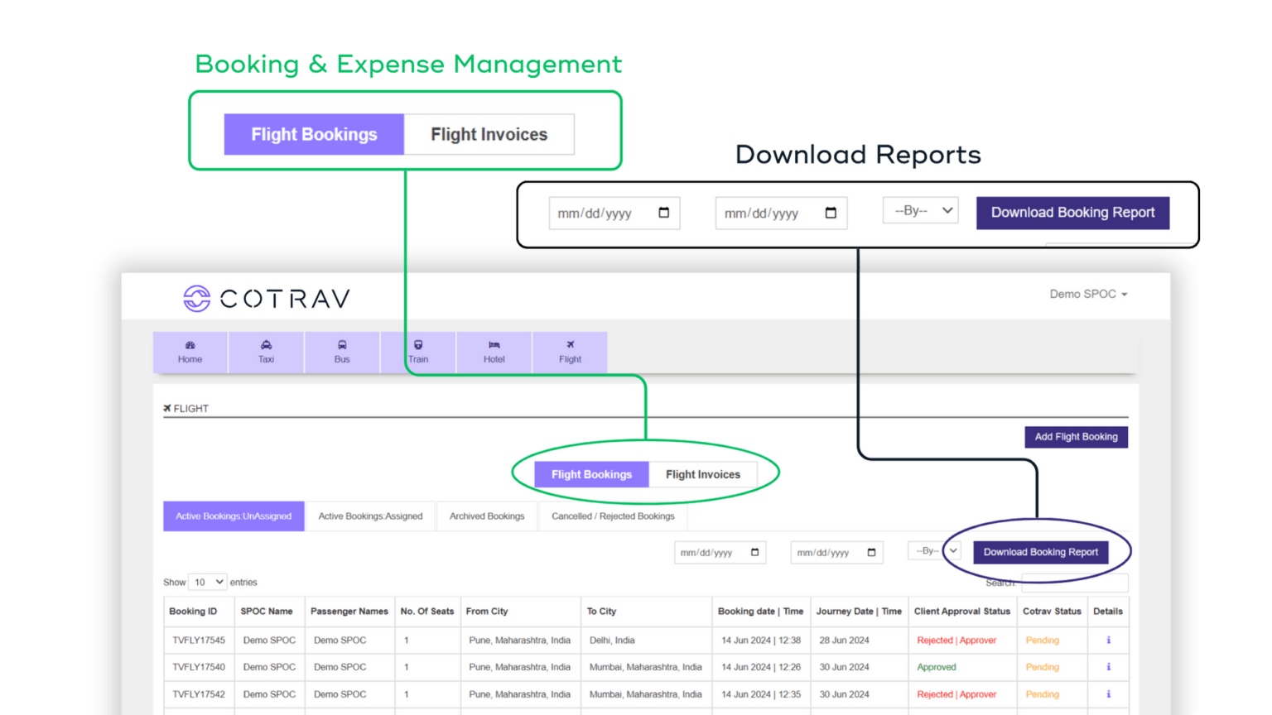Click the enlarged first mm/dd/yyyy field under Download Reports

614,213
